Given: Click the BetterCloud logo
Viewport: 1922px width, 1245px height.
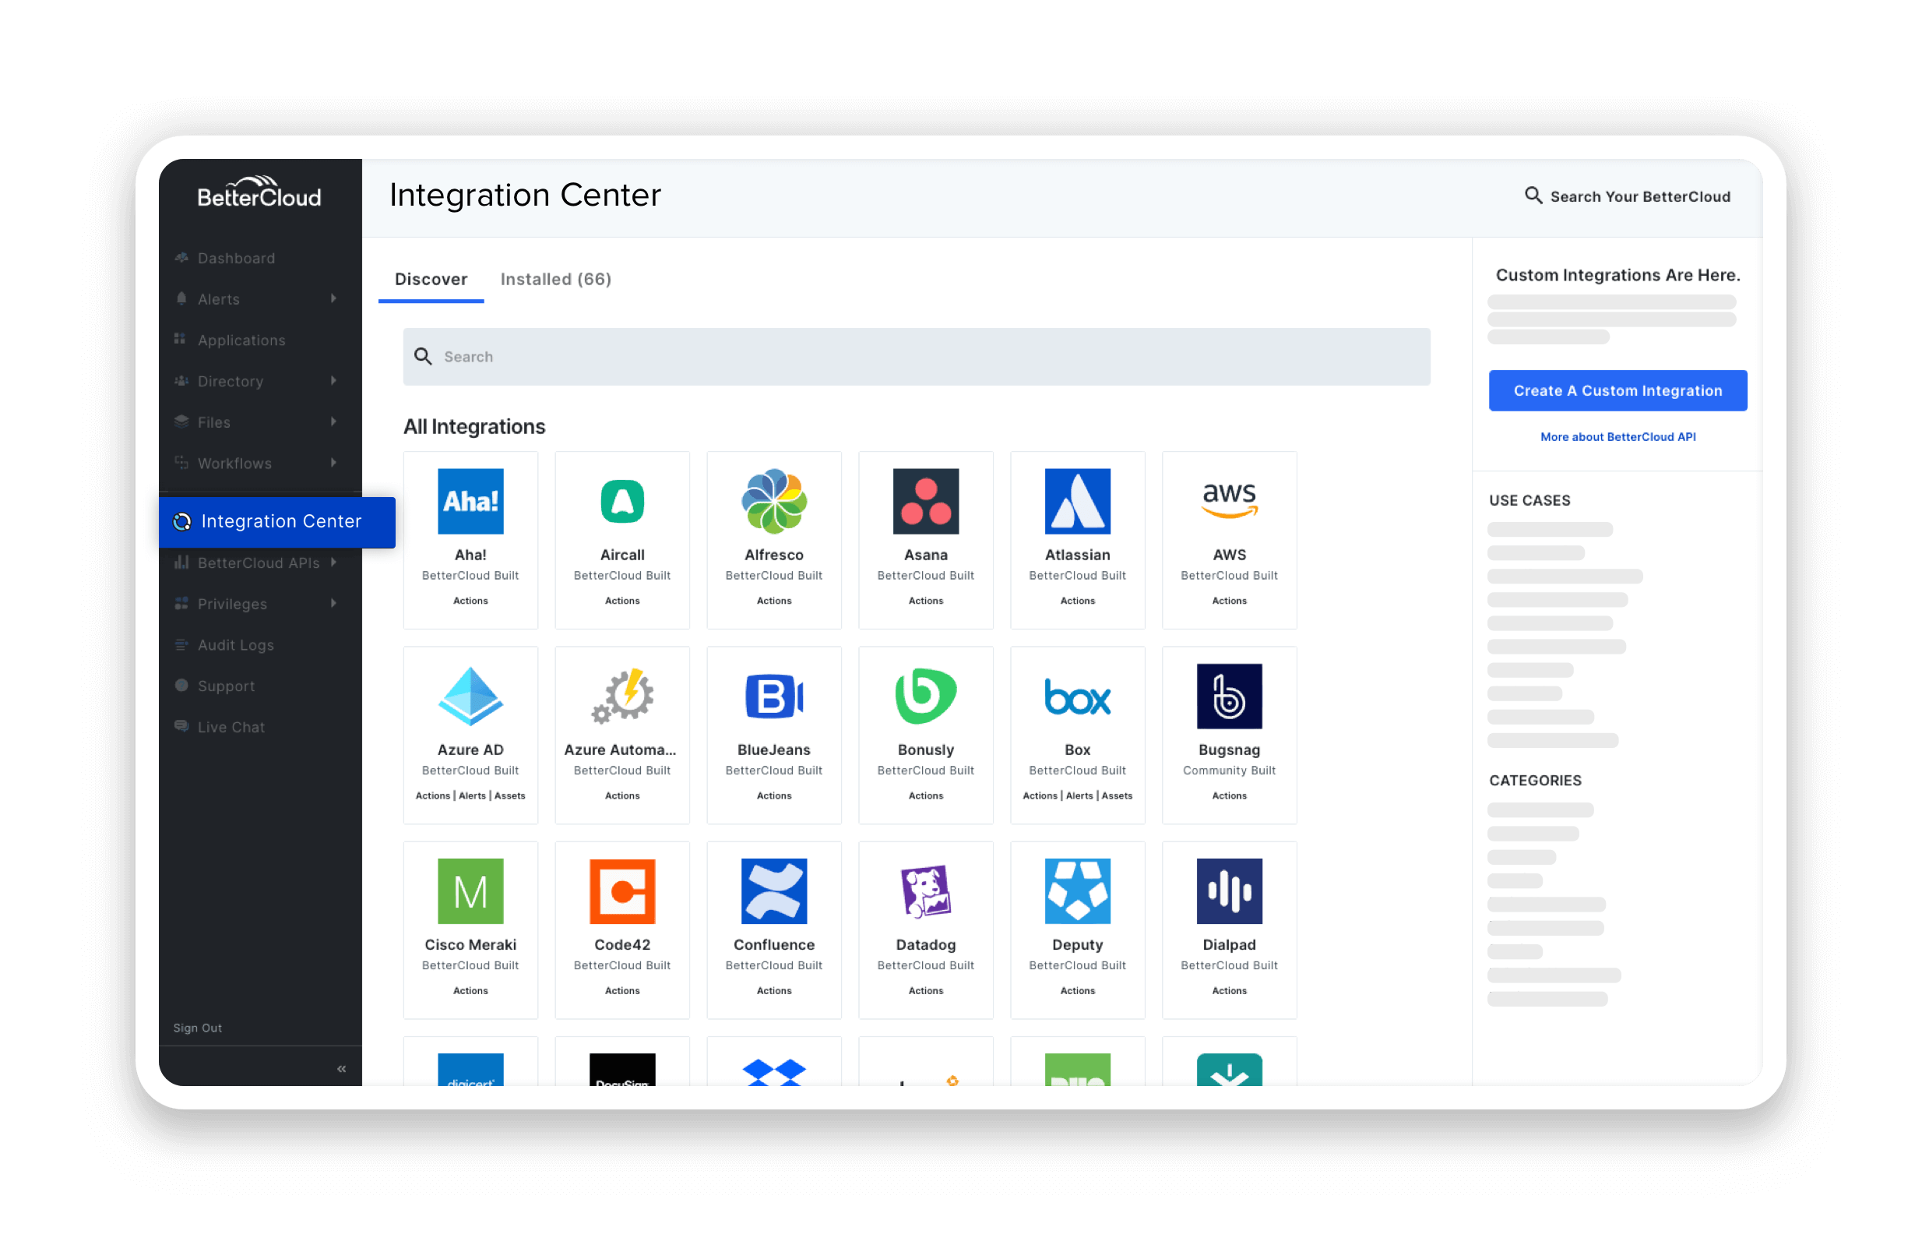Looking at the screenshot, I should (x=259, y=192).
